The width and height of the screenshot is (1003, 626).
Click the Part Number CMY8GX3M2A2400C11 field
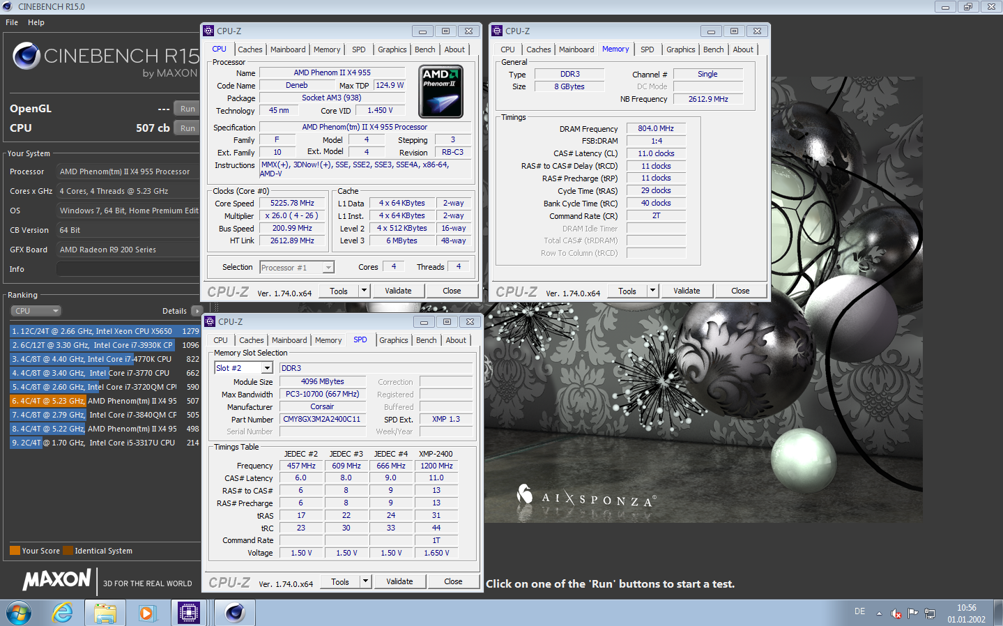pos(322,419)
